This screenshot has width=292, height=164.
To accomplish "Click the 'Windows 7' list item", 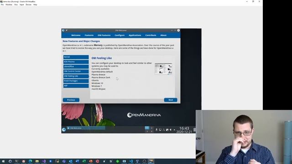I will [97, 86].
